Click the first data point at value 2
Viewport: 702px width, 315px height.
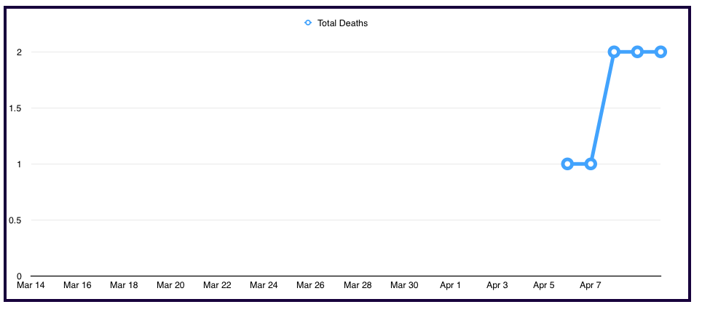coord(614,52)
